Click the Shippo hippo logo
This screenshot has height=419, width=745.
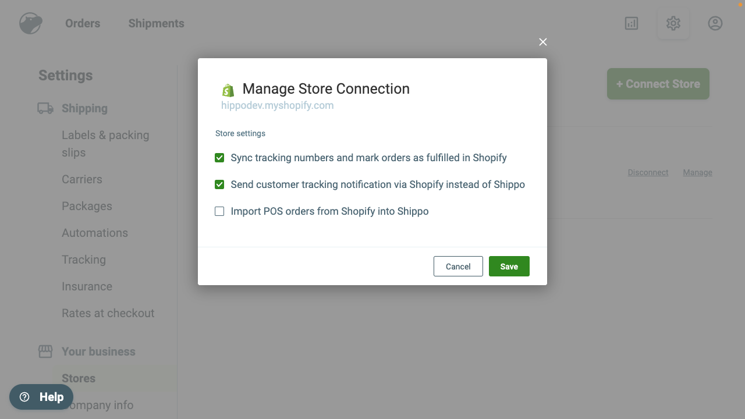30,23
